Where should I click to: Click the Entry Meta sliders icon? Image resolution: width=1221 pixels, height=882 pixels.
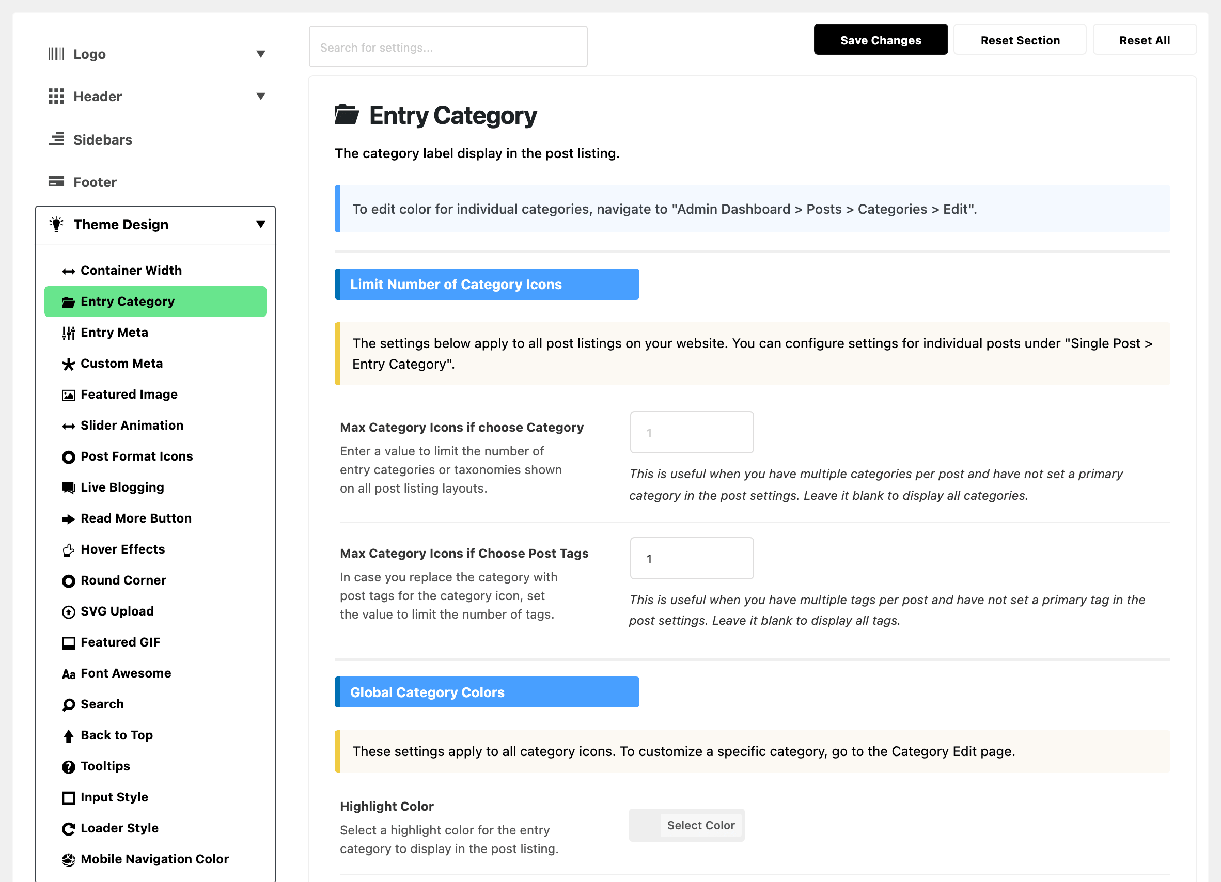coord(68,333)
